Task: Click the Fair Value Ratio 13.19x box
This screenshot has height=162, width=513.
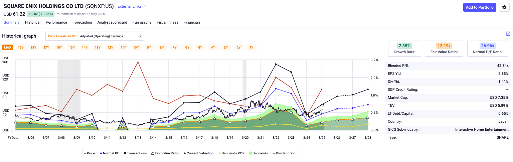Action: click(444, 49)
